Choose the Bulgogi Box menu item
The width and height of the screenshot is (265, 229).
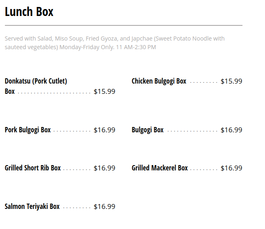147,130
